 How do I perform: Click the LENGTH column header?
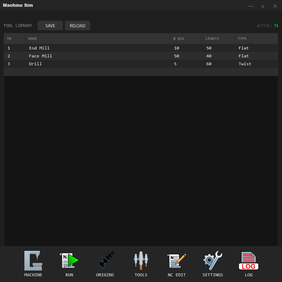[219, 38]
